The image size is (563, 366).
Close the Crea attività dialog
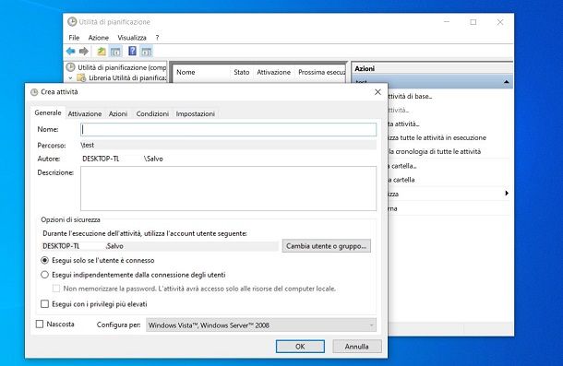[377, 92]
